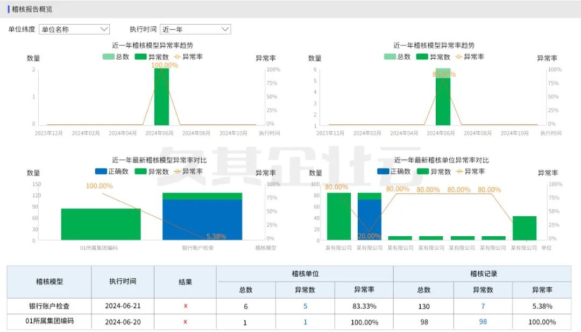Toggle 正确数 legend in model comparison chart

pos(112,172)
